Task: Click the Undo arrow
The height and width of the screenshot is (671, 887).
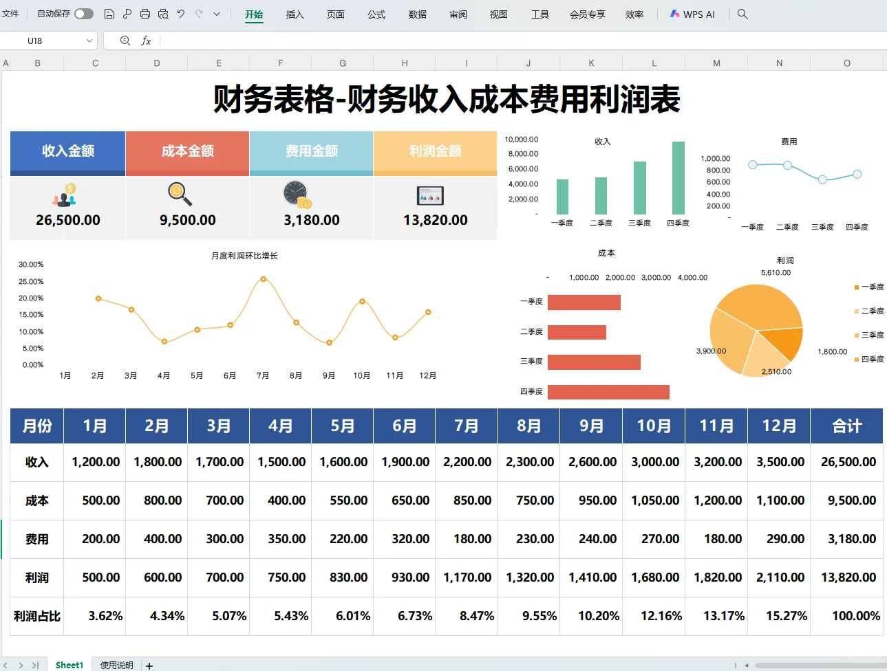Action: click(x=181, y=14)
